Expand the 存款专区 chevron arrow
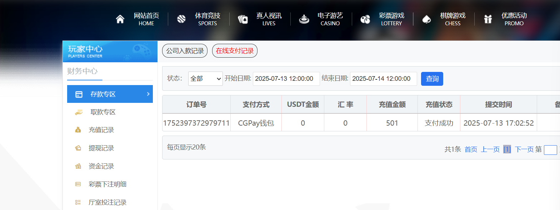This screenshot has height=210, width=560. (148, 94)
